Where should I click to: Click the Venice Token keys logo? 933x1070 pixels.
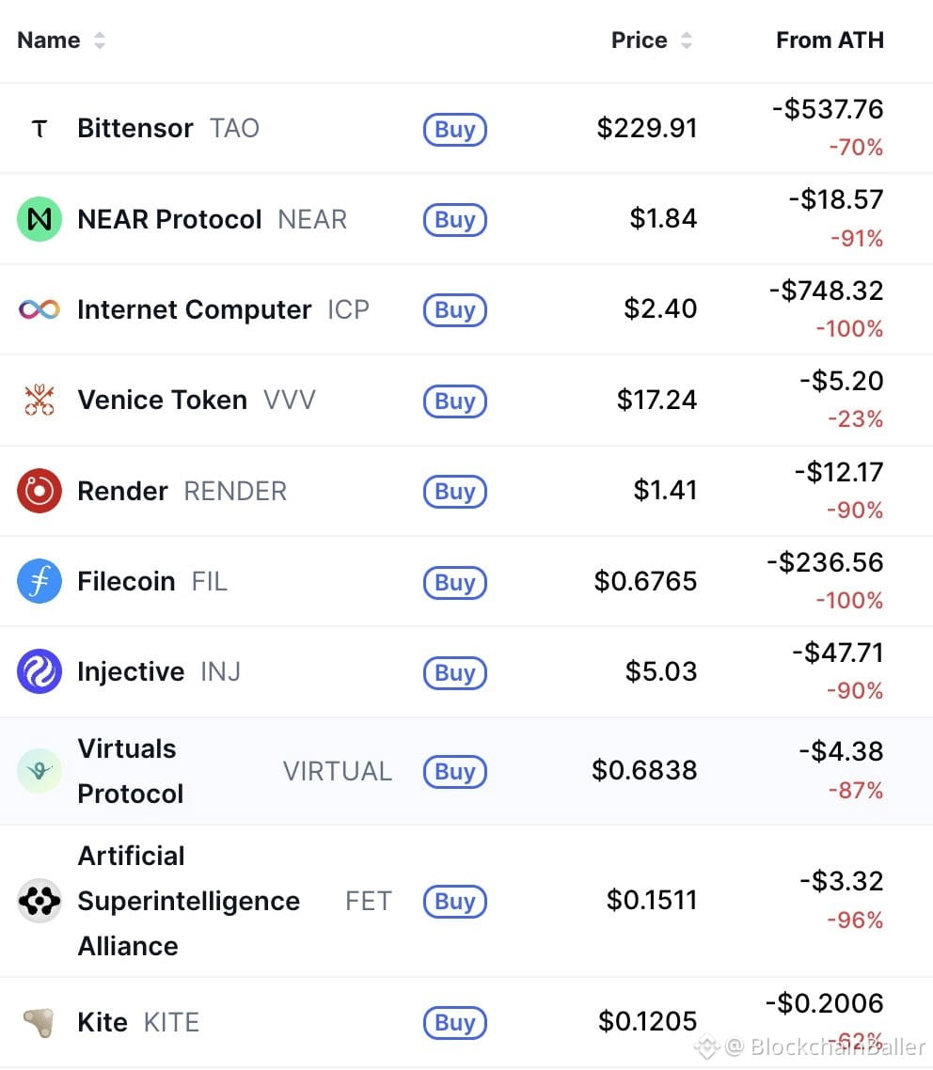[x=40, y=400]
